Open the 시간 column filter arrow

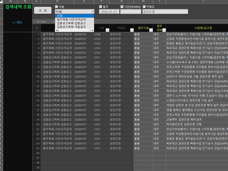(107, 30)
